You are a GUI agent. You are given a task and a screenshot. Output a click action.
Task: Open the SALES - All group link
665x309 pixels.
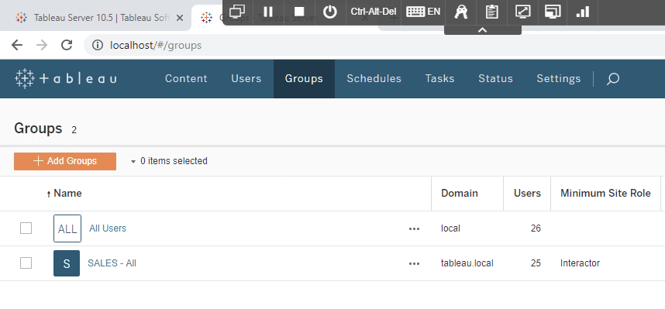pos(112,263)
